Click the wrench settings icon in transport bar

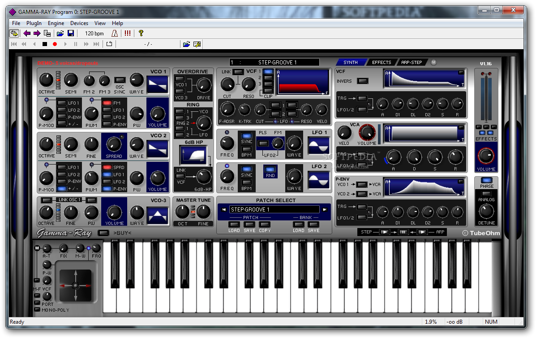point(197,44)
